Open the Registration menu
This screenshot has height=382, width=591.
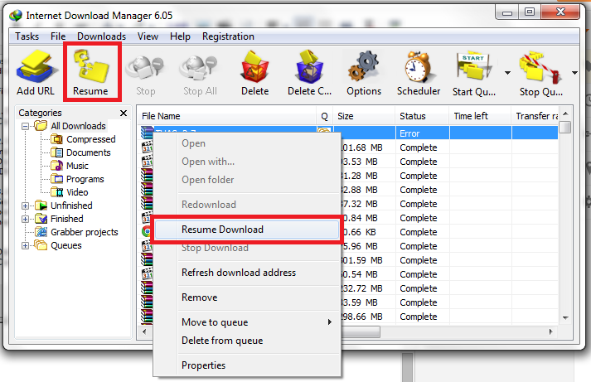click(228, 36)
